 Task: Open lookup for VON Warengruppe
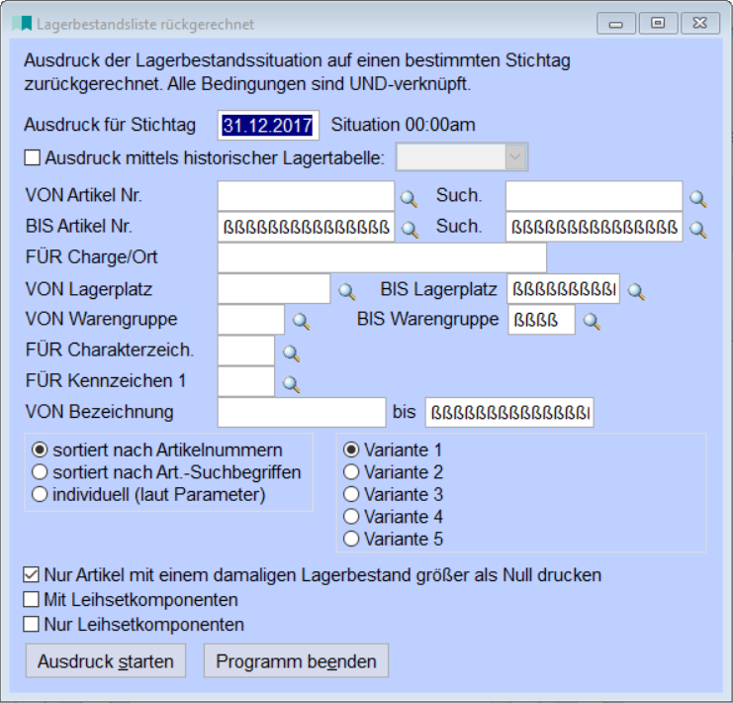(x=301, y=321)
